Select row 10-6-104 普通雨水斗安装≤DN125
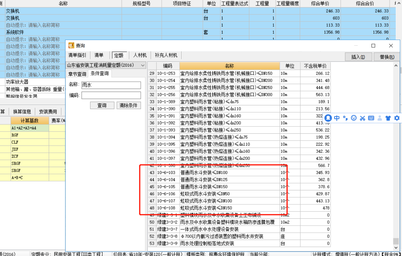402x256 pixels. point(239,180)
